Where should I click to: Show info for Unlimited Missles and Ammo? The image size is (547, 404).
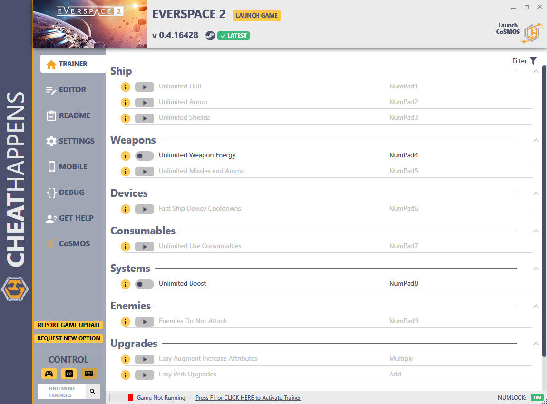(x=126, y=172)
